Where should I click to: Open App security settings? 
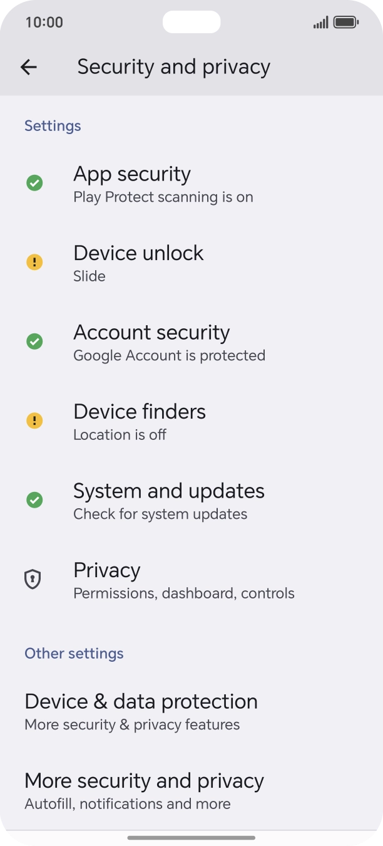pyautogui.click(x=163, y=183)
